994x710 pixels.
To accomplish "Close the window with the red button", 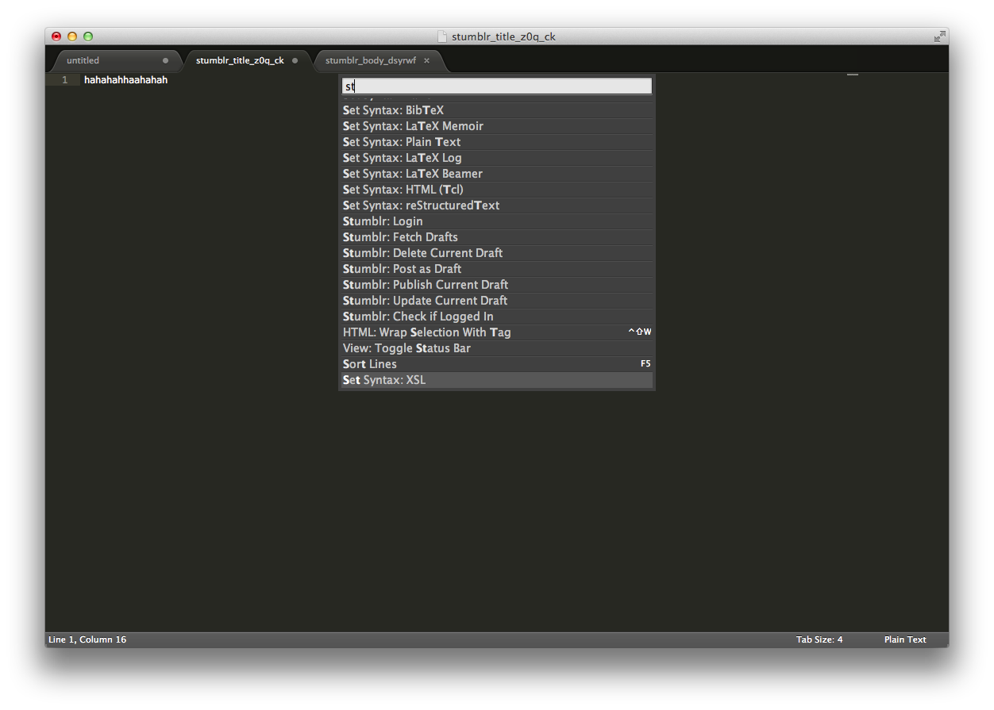I will tap(56, 36).
